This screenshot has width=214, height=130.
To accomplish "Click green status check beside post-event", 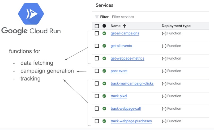I will click(104, 71).
